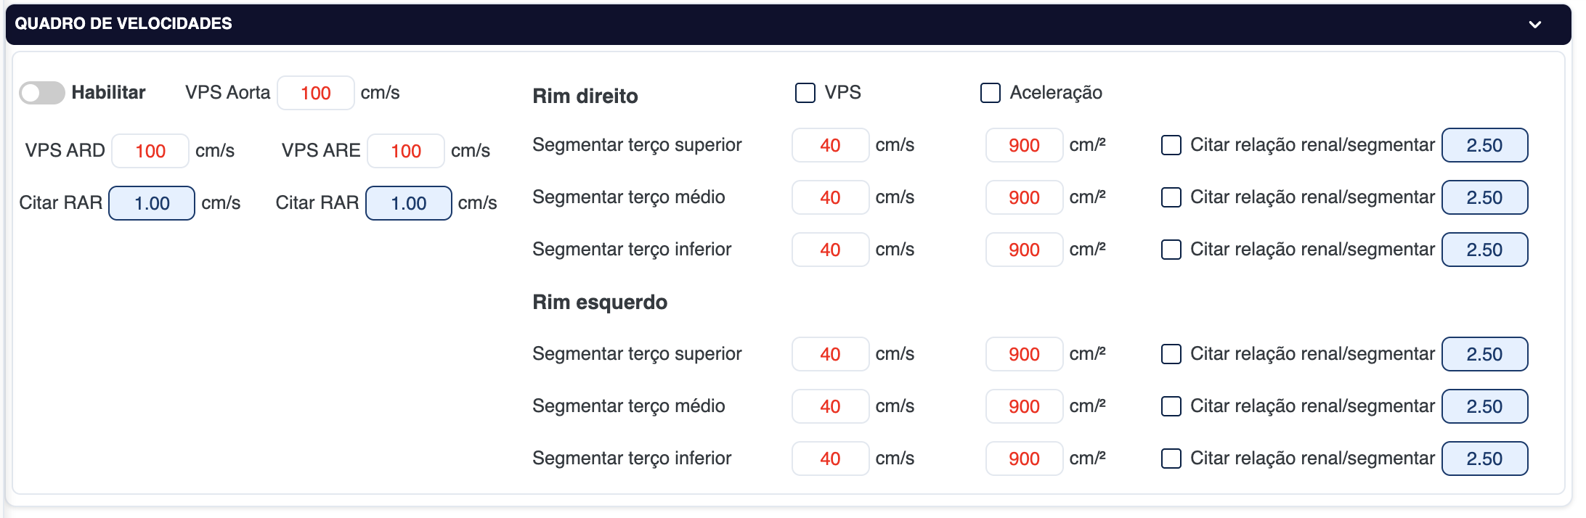Click left kidney terço superior acceleration field
Screen dimensions: 1586x518
[x=1024, y=354]
